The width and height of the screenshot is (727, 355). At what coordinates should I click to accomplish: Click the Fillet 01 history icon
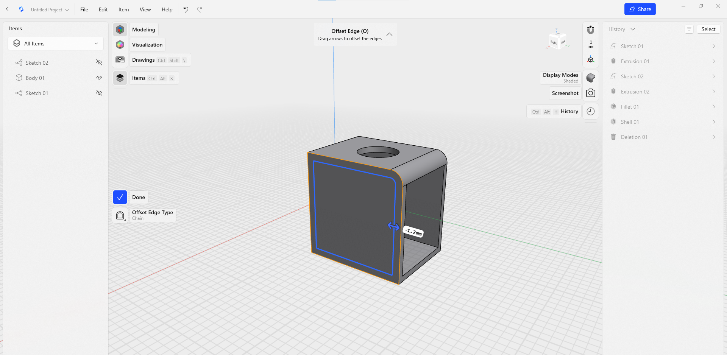coord(613,107)
